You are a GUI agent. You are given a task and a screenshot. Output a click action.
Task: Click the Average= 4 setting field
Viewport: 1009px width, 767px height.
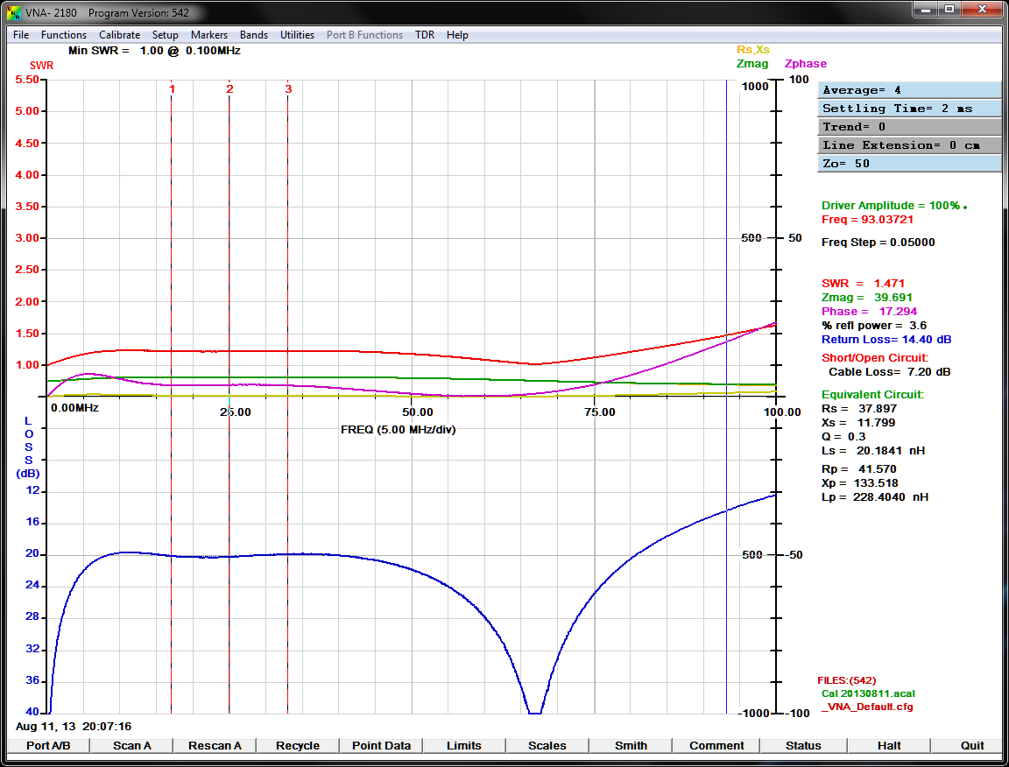click(909, 90)
